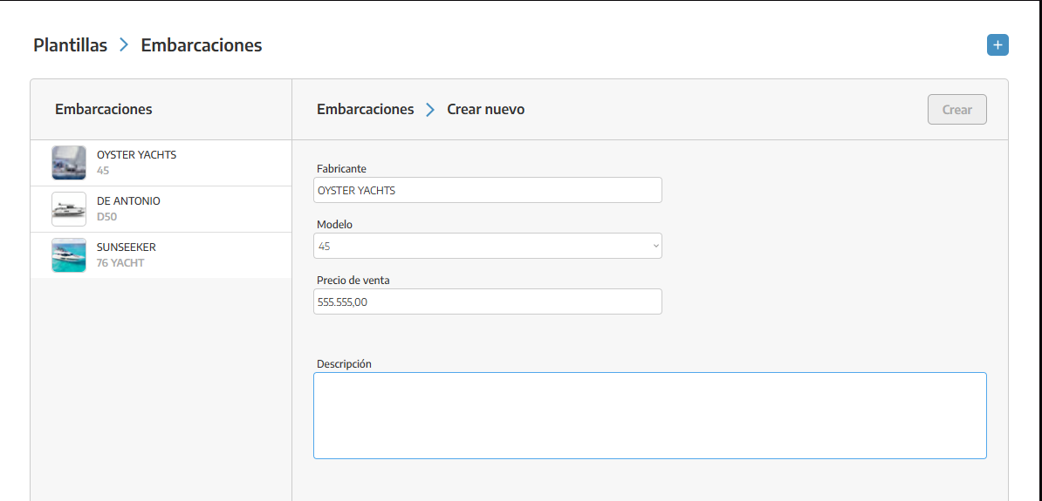Click the chevron after Plantillas in breadcrumb
Image resolution: width=1042 pixels, height=501 pixels.
124,45
